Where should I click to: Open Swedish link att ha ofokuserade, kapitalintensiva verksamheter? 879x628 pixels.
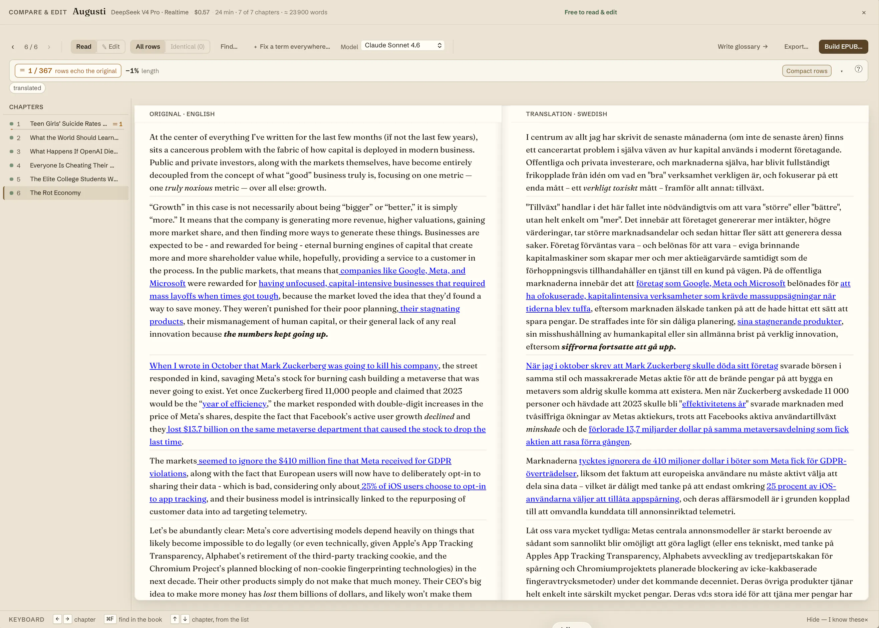pyautogui.click(x=681, y=296)
